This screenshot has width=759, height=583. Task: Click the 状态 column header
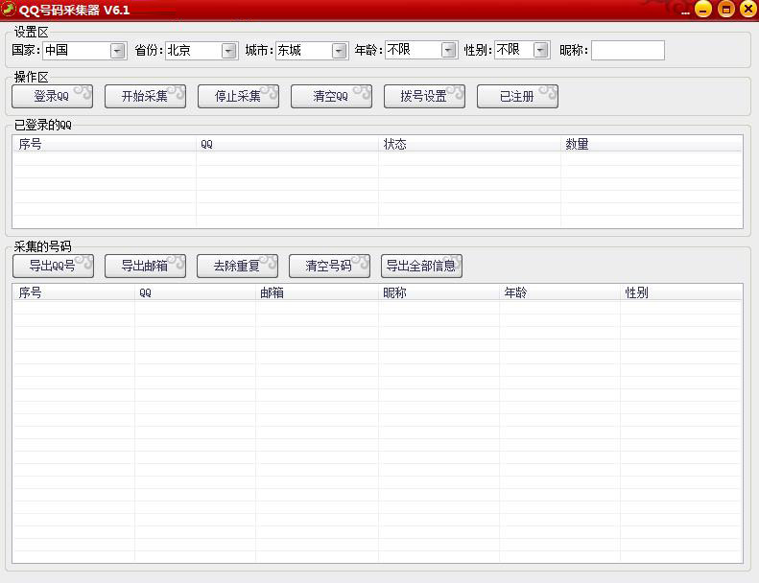tap(469, 144)
